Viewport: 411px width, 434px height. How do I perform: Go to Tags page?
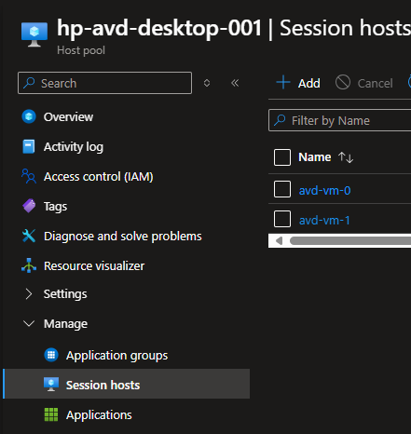click(x=55, y=207)
